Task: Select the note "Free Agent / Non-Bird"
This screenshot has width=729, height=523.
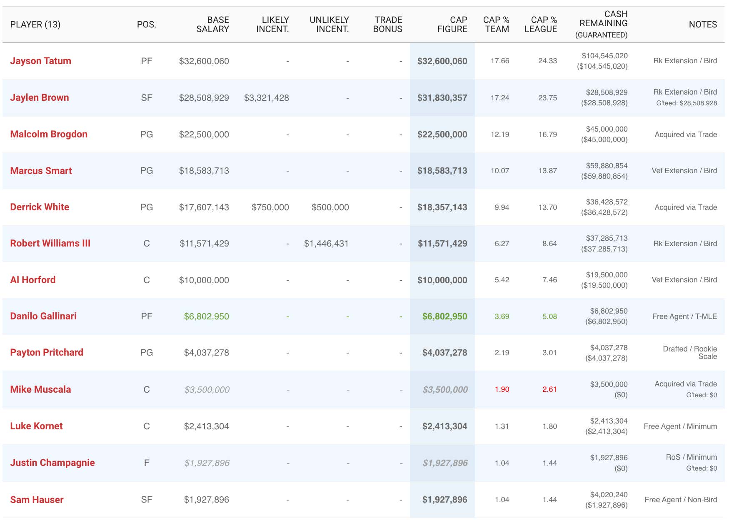Action: click(x=681, y=500)
